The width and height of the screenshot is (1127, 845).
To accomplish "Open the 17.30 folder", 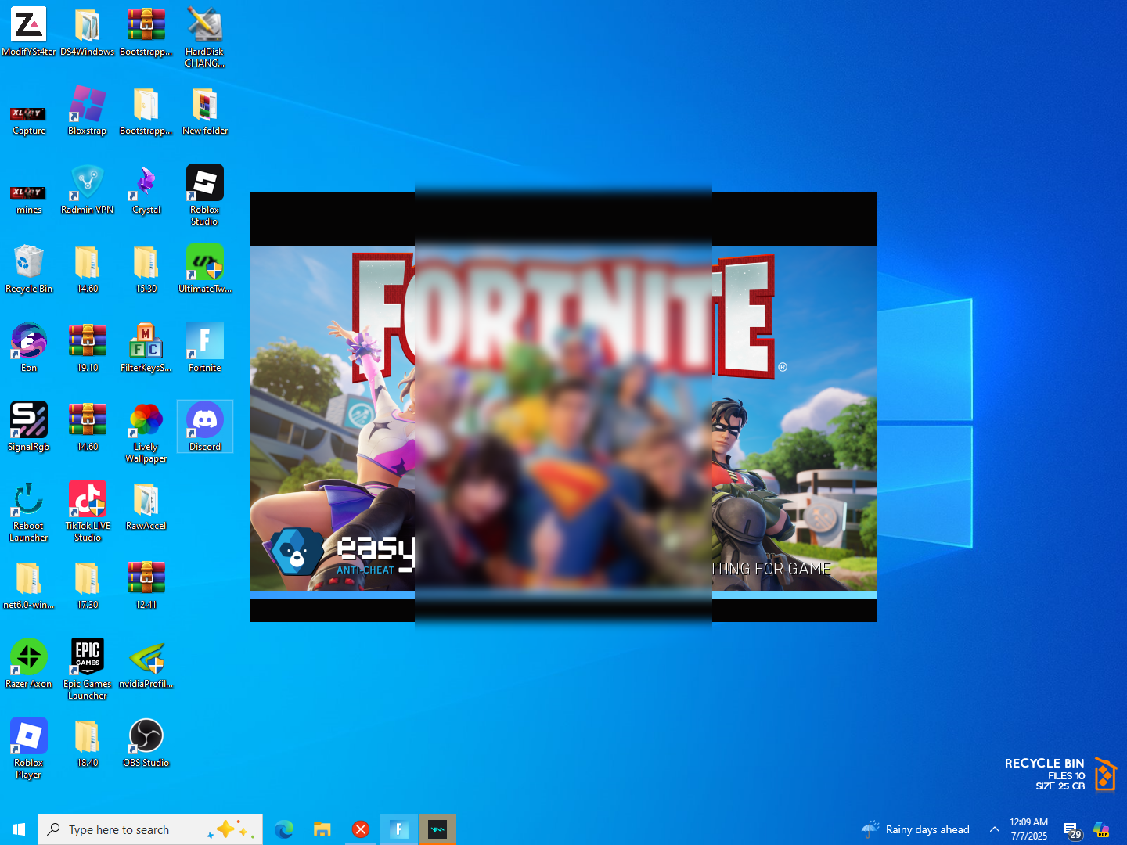I will click(x=87, y=585).
